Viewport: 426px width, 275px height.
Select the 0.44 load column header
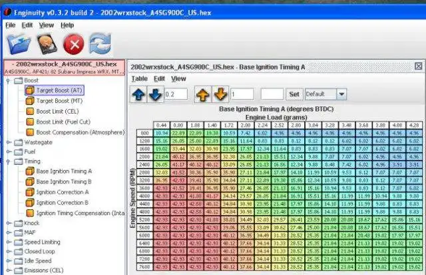pos(161,126)
